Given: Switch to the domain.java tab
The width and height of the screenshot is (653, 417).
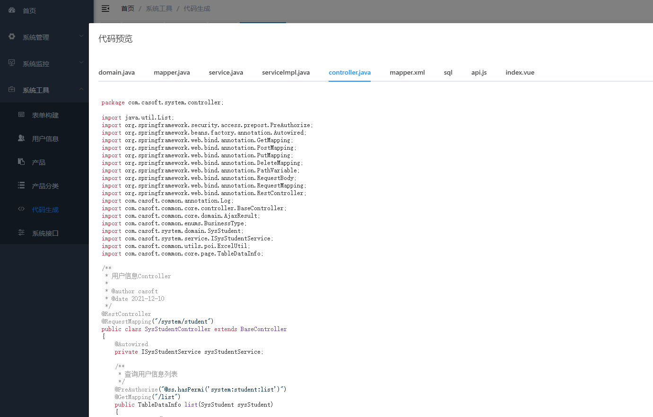Looking at the screenshot, I should coord(116,72).
